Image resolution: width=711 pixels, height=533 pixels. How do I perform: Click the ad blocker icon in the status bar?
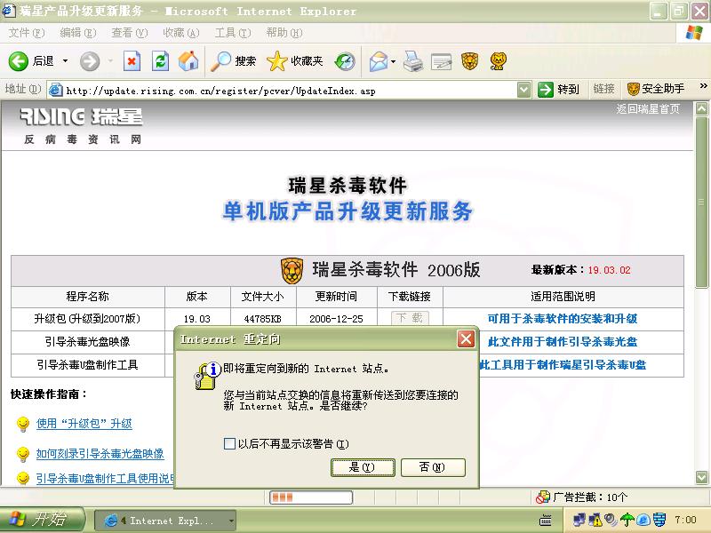(x=542, y=497)
